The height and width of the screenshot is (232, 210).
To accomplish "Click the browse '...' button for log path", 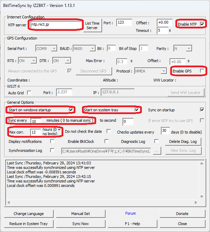I will (157, 151).
